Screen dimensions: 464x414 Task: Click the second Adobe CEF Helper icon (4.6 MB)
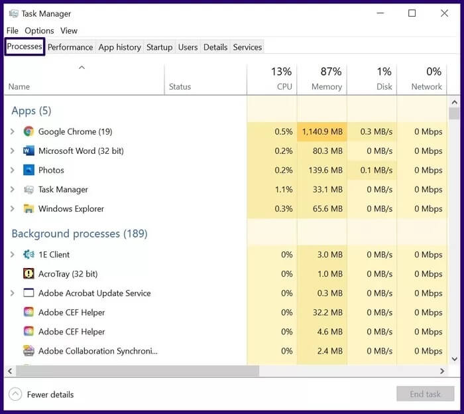tap(29, 331)
